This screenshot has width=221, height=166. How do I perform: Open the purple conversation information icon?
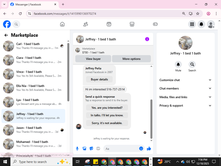[147, 39]
